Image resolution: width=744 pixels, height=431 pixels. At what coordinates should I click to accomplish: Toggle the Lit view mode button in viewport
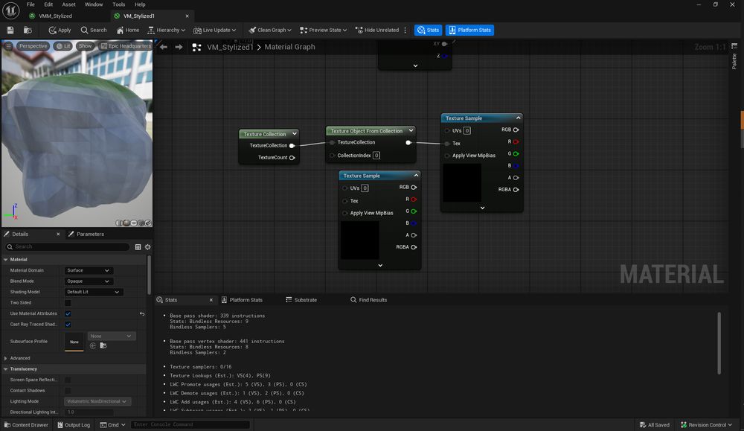62,46
